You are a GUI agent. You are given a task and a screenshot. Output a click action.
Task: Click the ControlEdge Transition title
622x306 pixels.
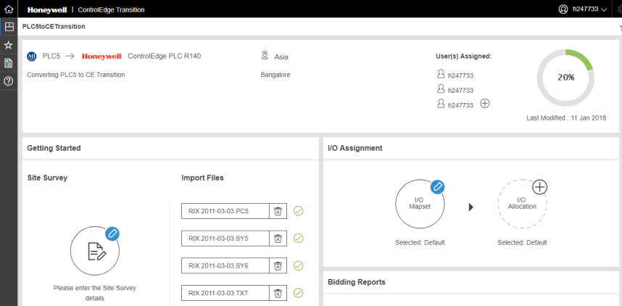click(112, 9)
